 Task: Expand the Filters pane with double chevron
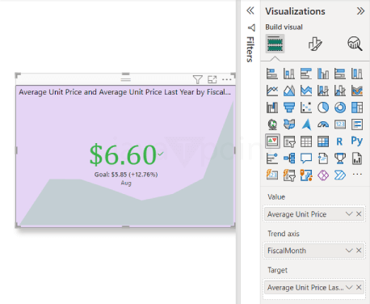coord(250,11)
